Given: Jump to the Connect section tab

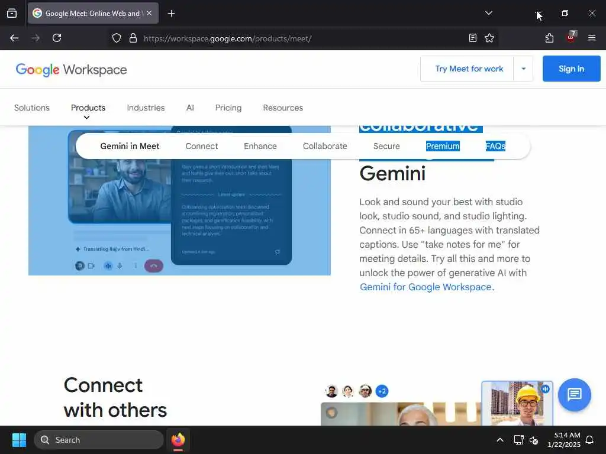Looking at the screenshot, I should pyautogui.click(x=201, y=146).
